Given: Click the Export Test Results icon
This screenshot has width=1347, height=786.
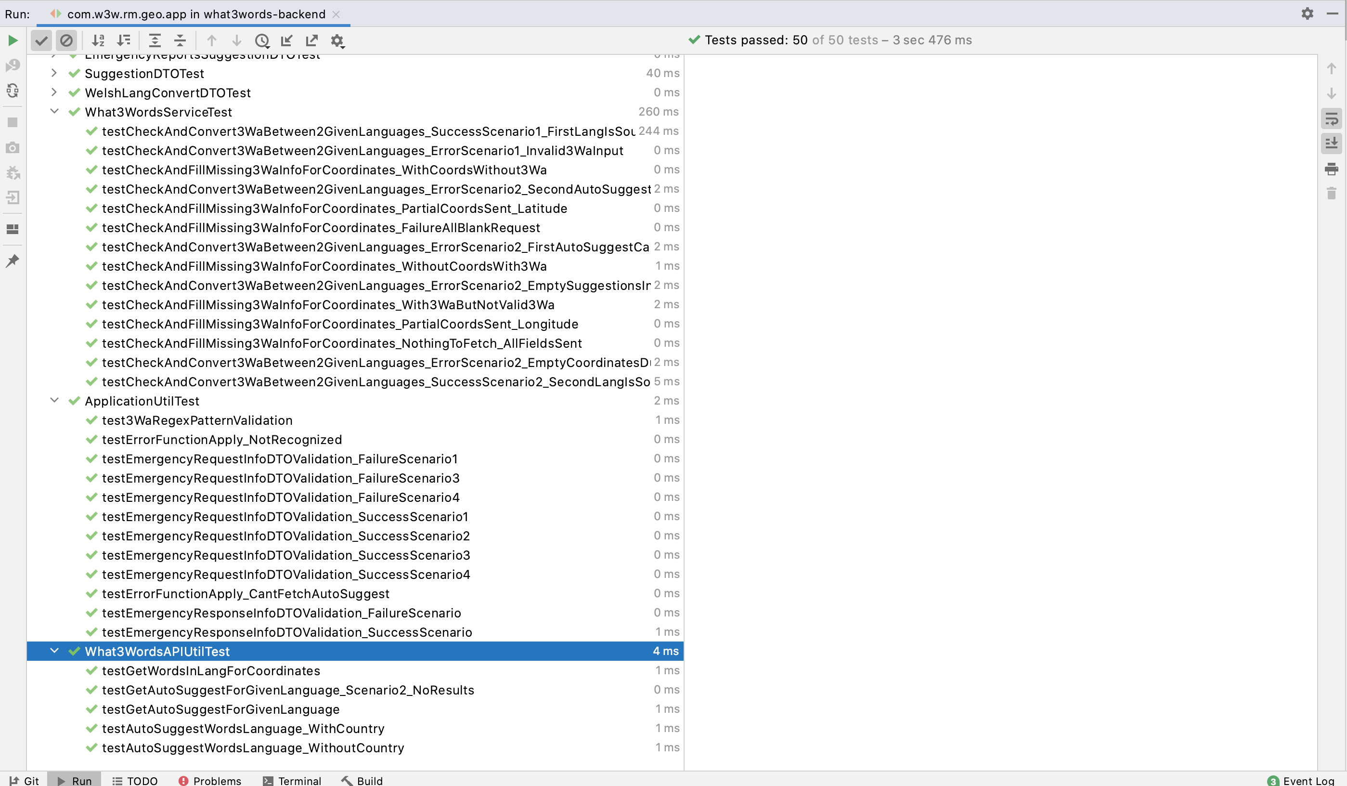Looking at the screenshot, I should [311, 40].
